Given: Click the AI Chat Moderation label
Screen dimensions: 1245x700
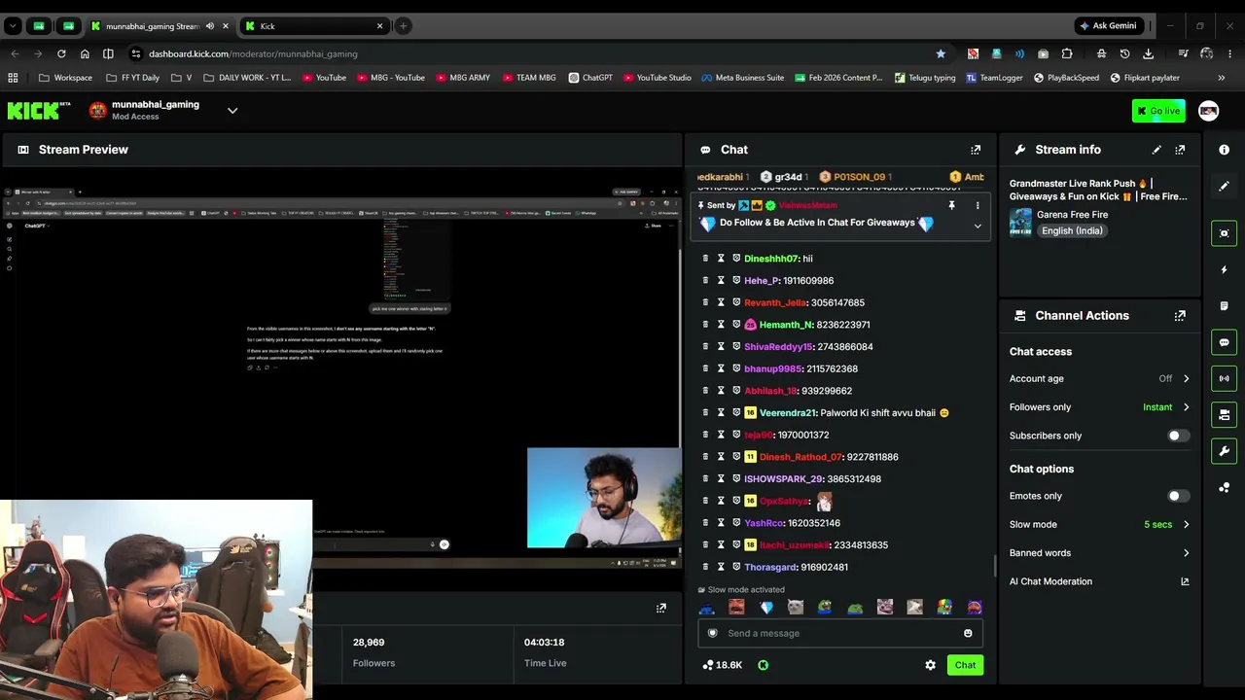Looking at the screenshot, I should [x=1050, y=581].
